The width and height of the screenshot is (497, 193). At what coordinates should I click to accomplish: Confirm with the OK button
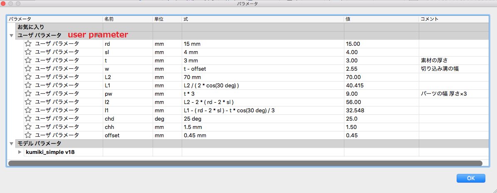point(471,178)
